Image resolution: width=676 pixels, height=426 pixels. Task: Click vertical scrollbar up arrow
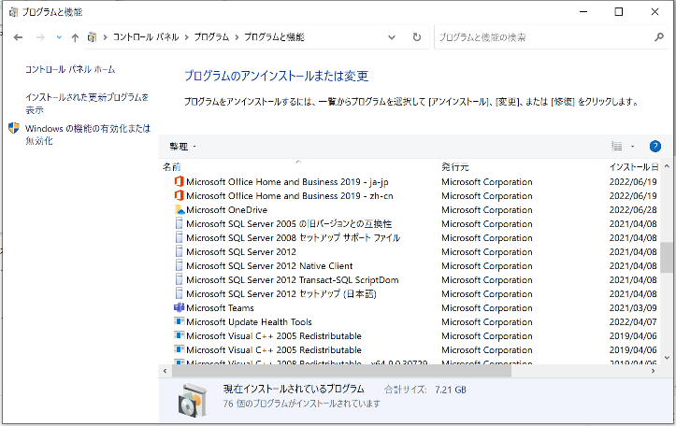pyautogui.click(x=667, y=166)
